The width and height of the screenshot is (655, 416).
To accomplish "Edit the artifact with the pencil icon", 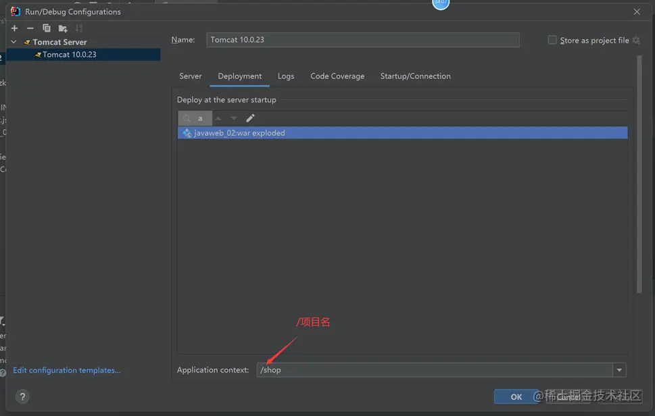I will point(250,118).
